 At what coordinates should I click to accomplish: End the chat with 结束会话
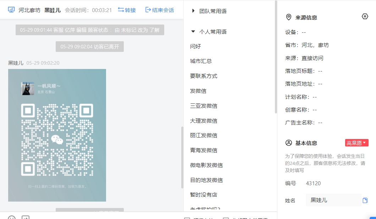point(160,10)
